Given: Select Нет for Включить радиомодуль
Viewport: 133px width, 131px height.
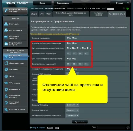Looking at the screenshot, I should coord(73,38).
